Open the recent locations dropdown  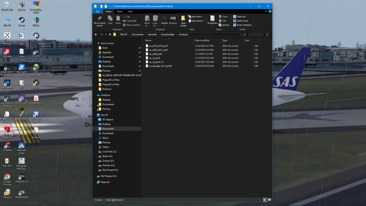pos(106,35)
